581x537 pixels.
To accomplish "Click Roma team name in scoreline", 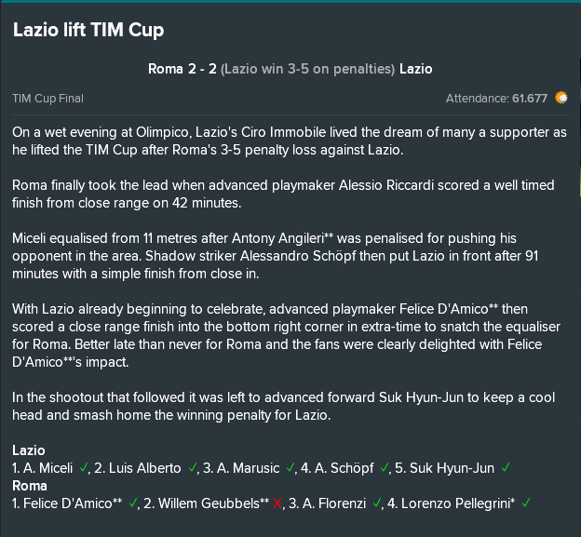I will click(x=165, y=69).
